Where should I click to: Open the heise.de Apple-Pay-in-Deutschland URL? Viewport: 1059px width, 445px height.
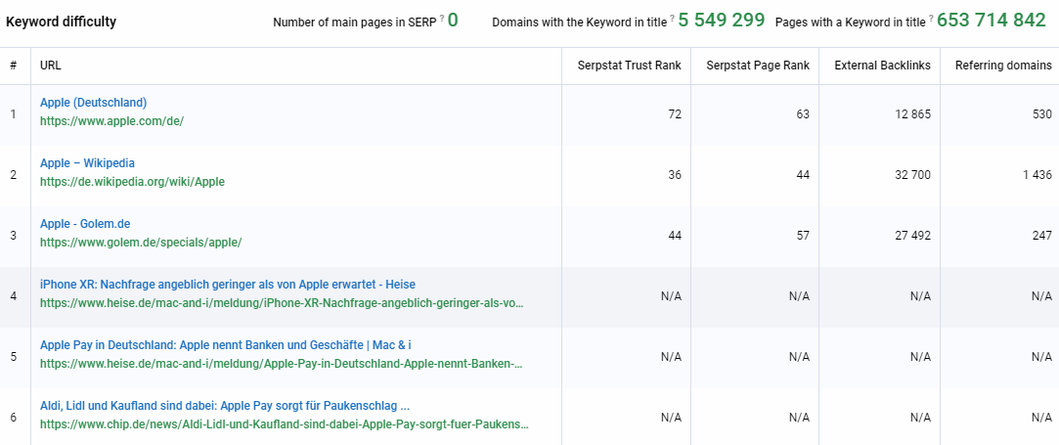(x=282, y=364)
